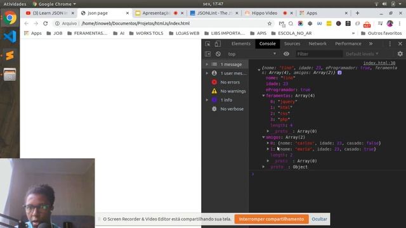Click the Ocultar link
The height and width of the screenshot is (228, 406).
click(319, 219)
